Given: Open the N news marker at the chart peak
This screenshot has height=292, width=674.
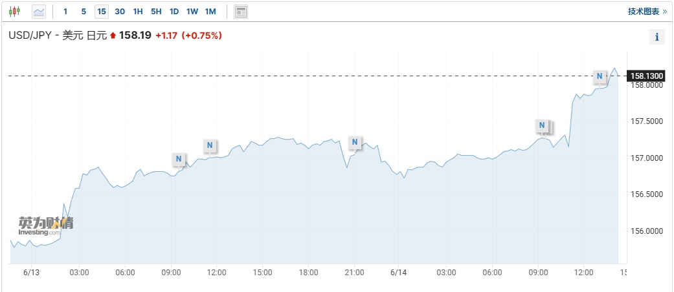Looking at the screenshot, I should pyautogui.click(x=600, y=76).
